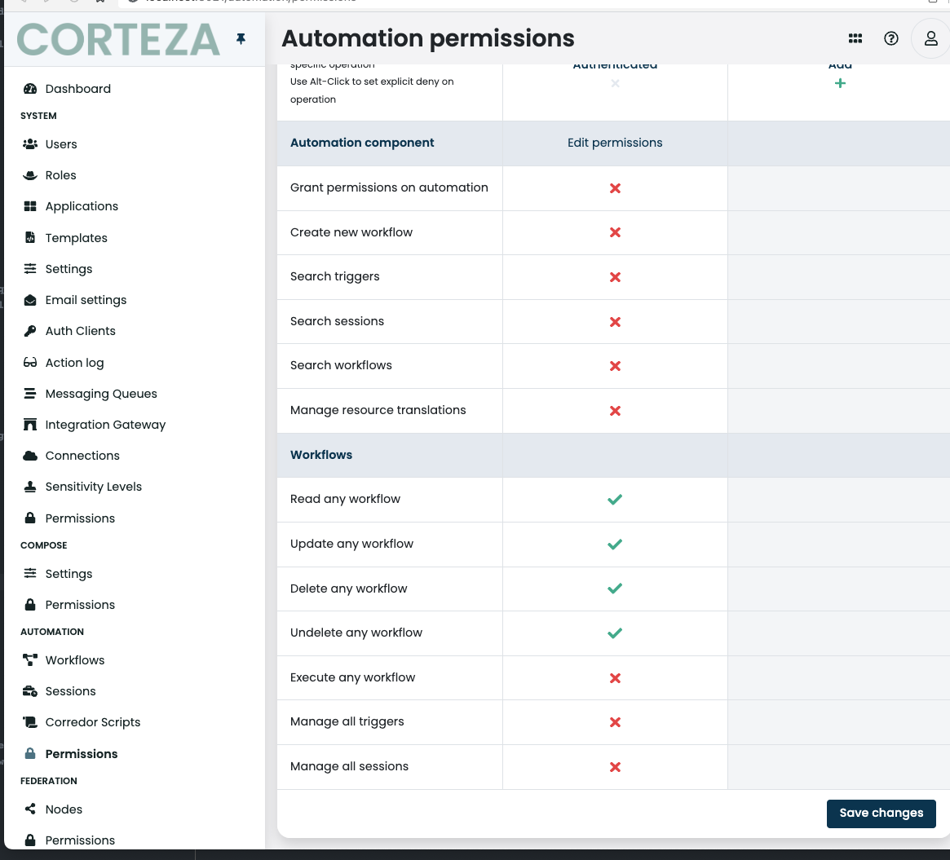Select the Connections cloud icon

click(29, 455)
